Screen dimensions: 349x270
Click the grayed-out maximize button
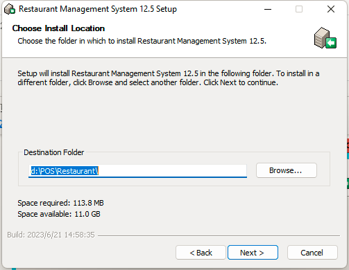click(x=299, y=9)
